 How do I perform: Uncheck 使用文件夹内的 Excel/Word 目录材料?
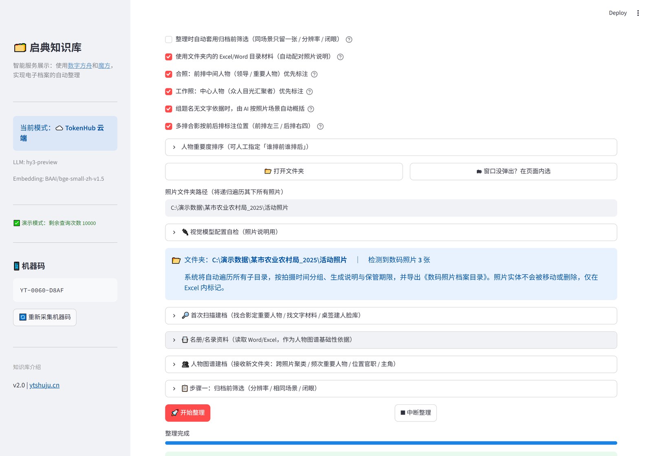169,57
